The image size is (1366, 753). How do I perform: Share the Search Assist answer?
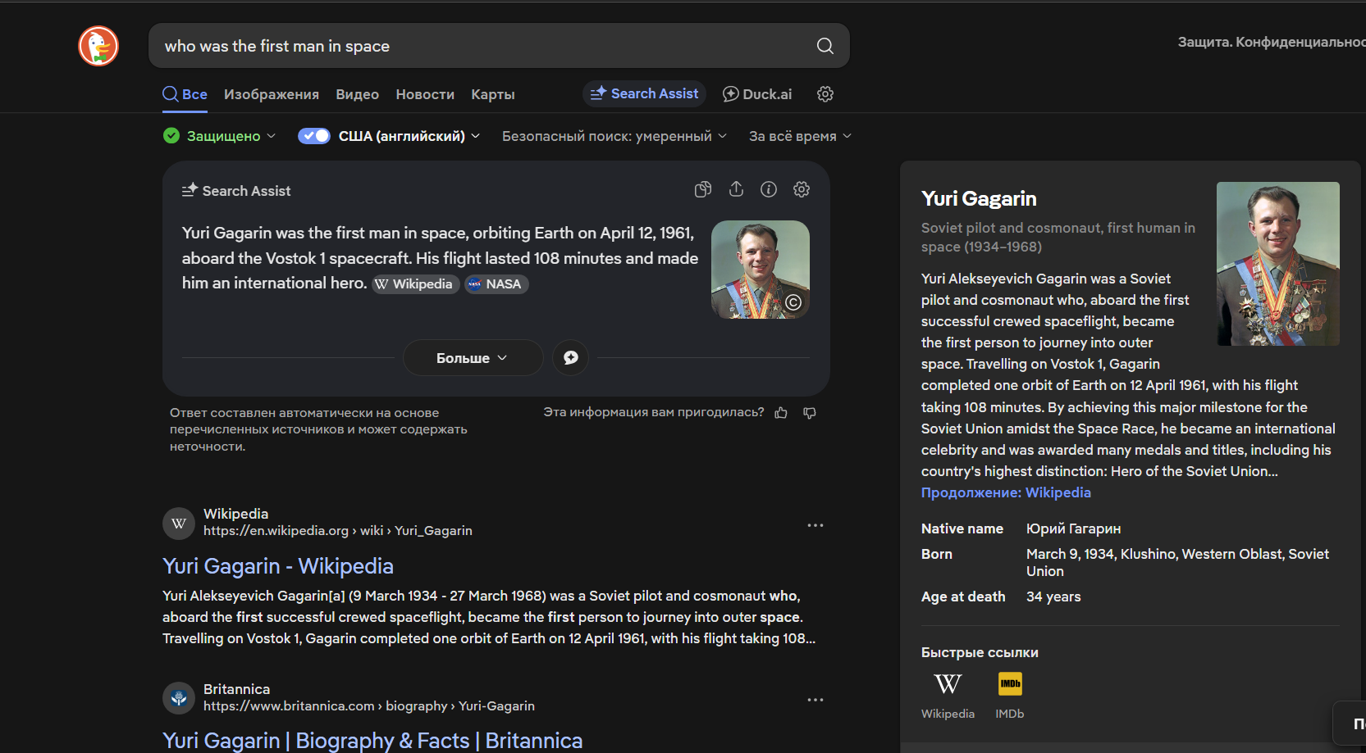click(736, 190)
